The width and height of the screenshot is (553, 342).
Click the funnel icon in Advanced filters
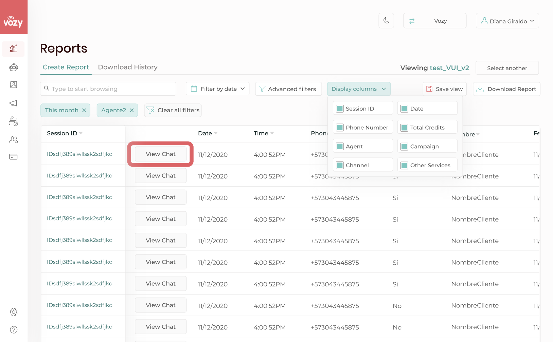262,89
